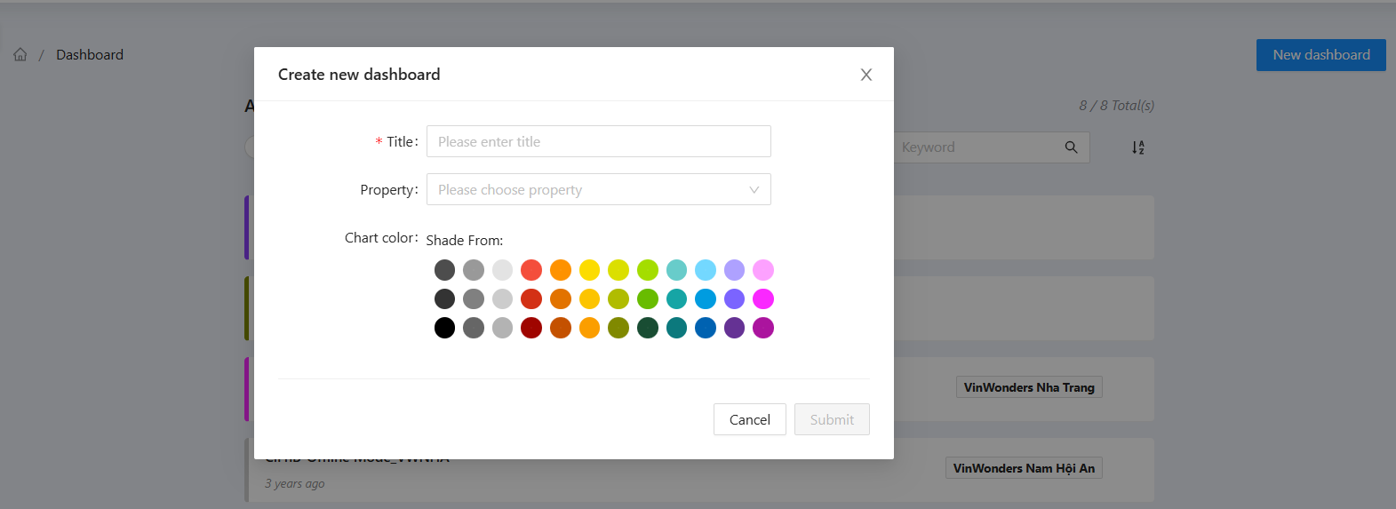Click the Keyword search field
This screenshot has width=1396, height=509.
point(977,147)
